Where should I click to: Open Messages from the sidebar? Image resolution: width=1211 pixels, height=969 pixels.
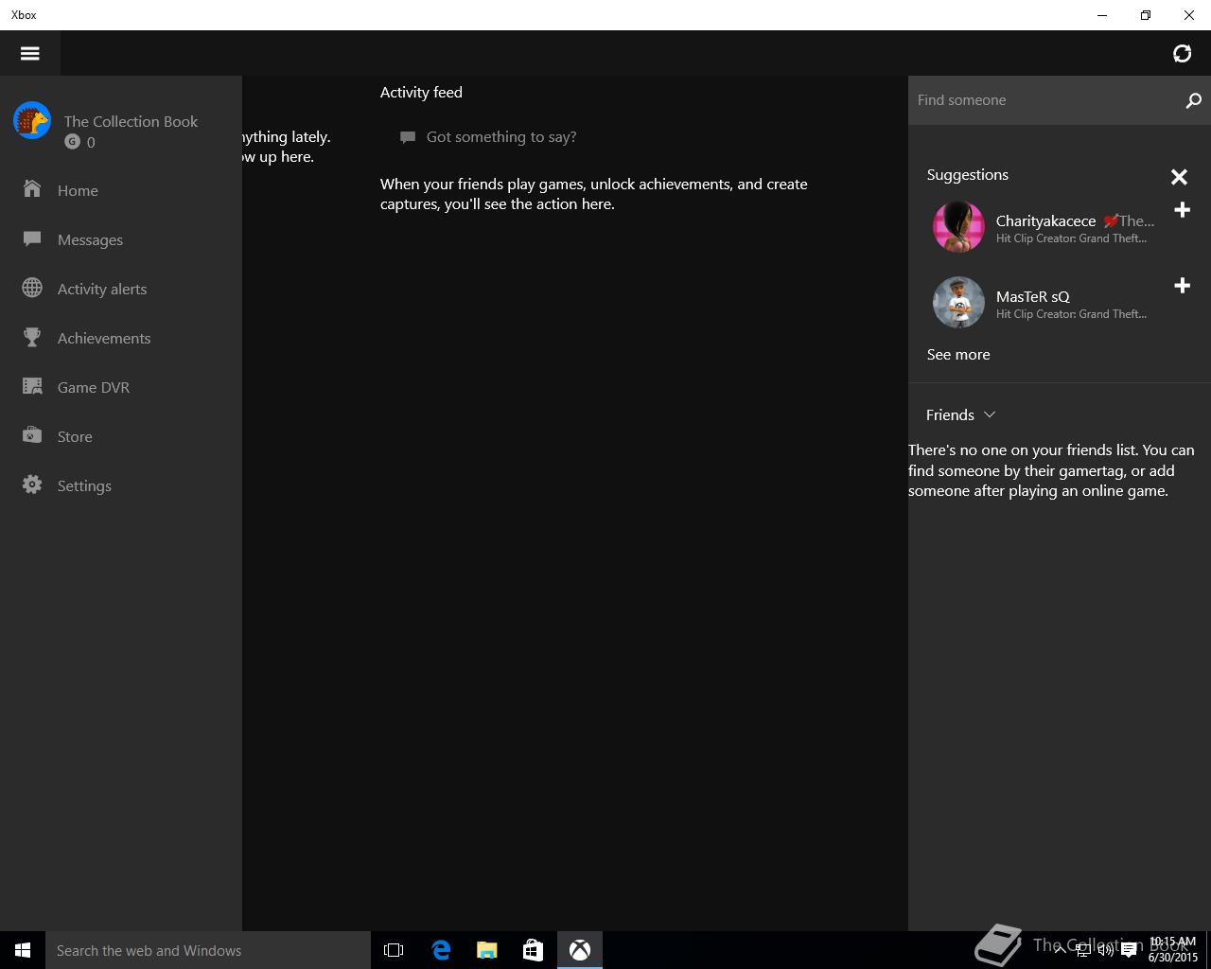[x=121, y=239]
